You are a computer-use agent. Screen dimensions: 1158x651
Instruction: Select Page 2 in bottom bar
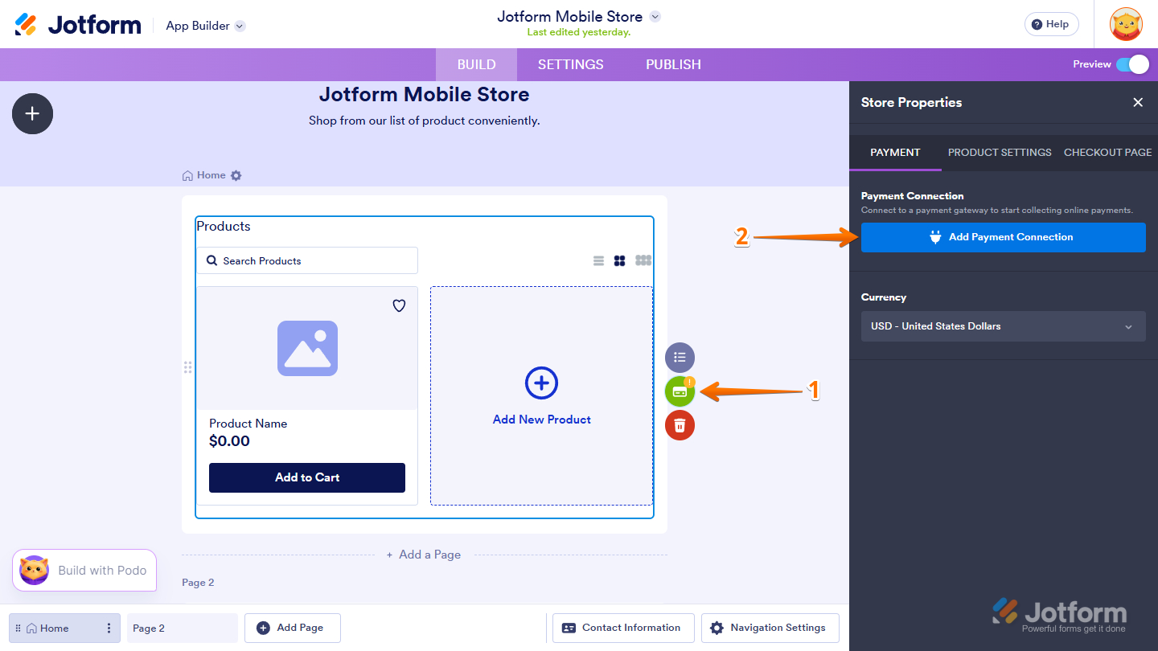[x=183, y=628]
